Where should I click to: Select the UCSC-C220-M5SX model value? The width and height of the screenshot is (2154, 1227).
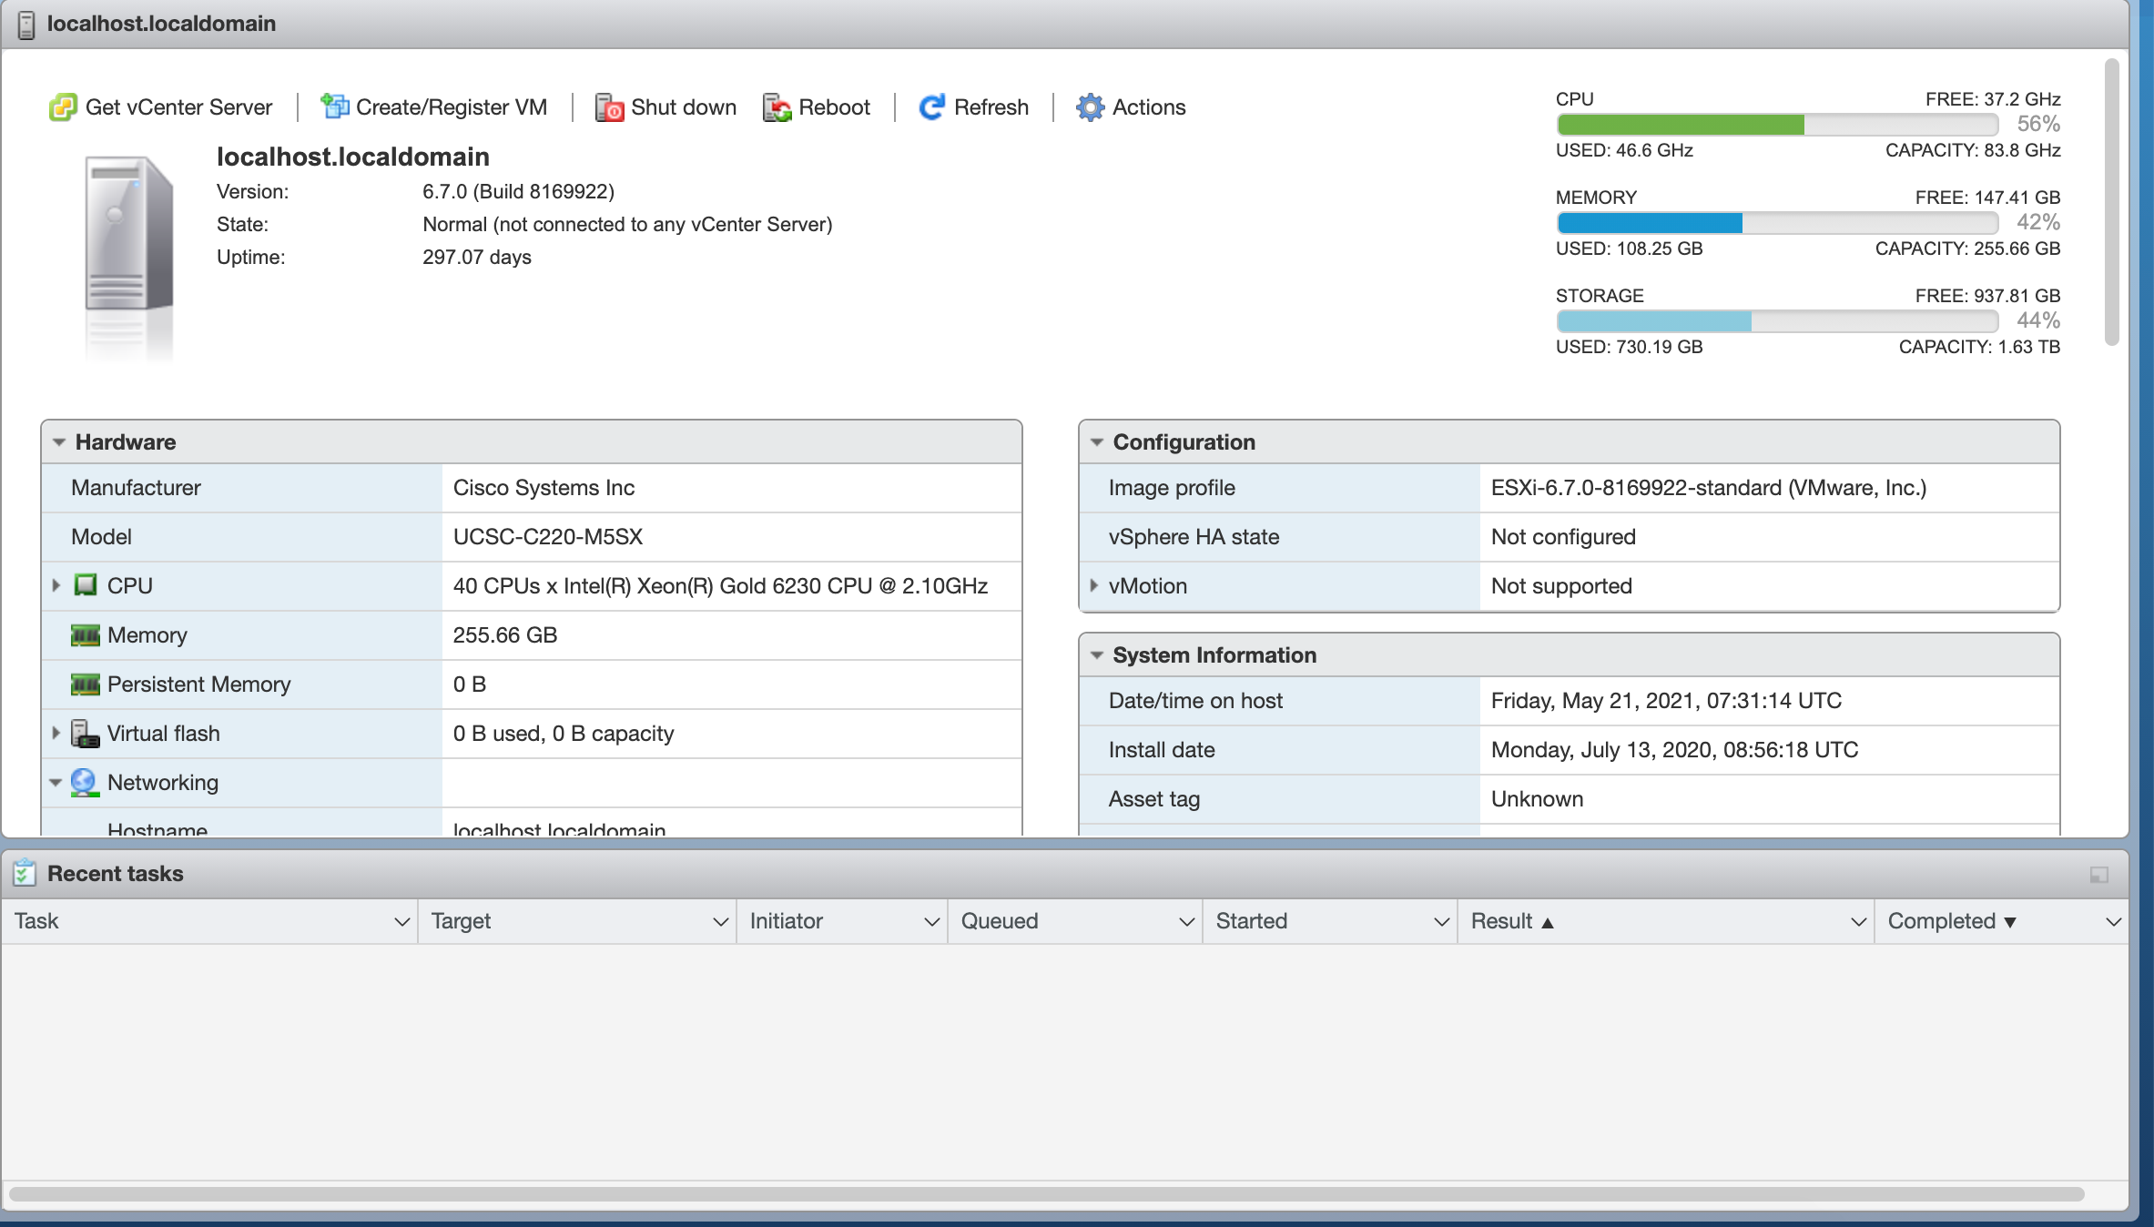pyautogui.click(x=548, y=537)
